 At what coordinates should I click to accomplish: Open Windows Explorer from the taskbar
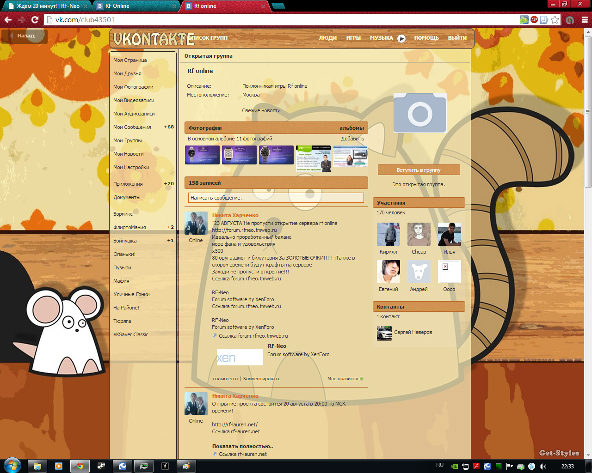click(37, 466)
